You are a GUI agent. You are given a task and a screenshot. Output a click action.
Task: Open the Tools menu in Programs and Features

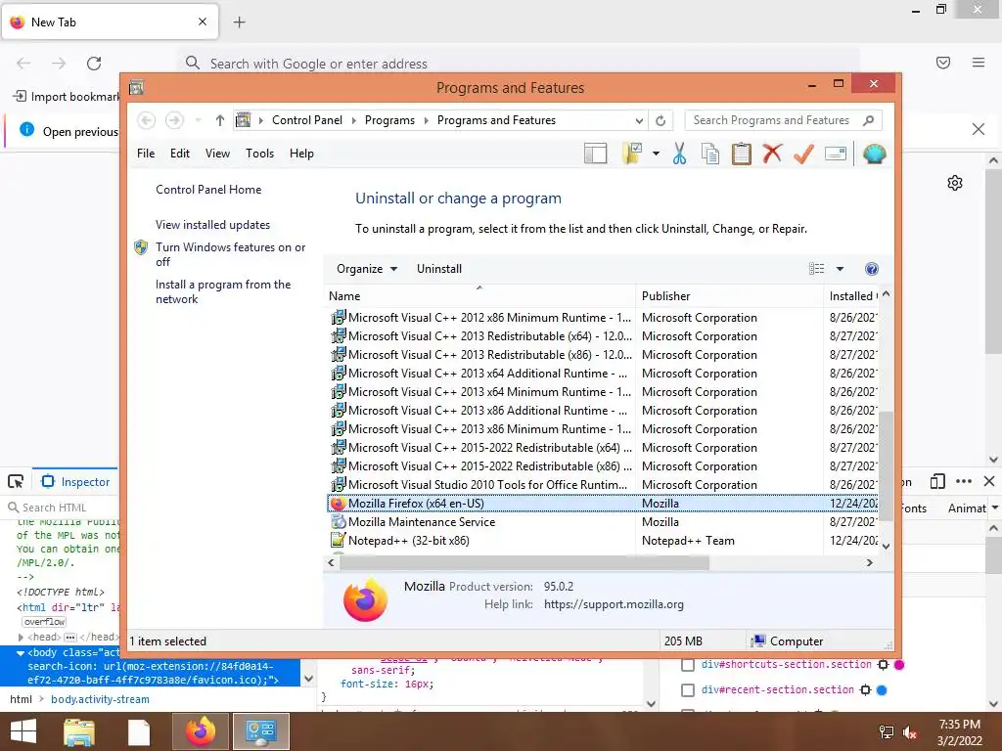pos(259,154)
